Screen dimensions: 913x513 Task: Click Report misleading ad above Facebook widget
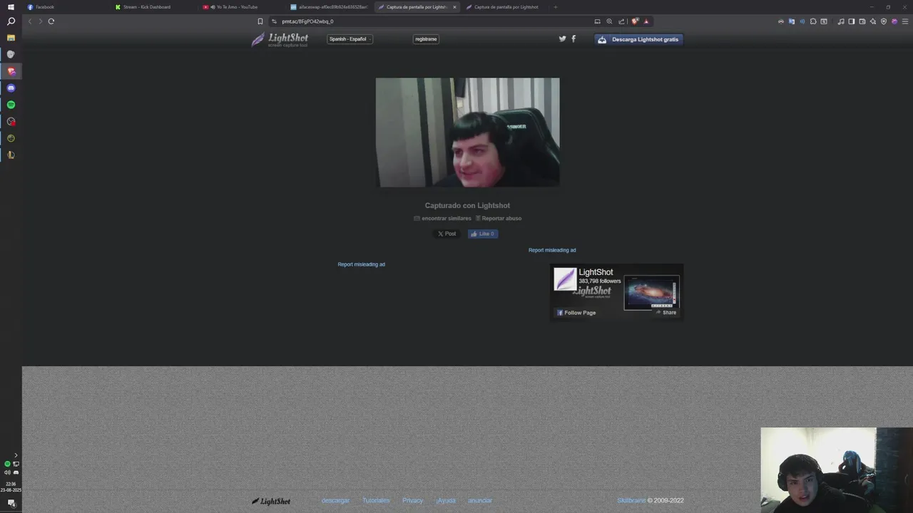tap(552, 250)
